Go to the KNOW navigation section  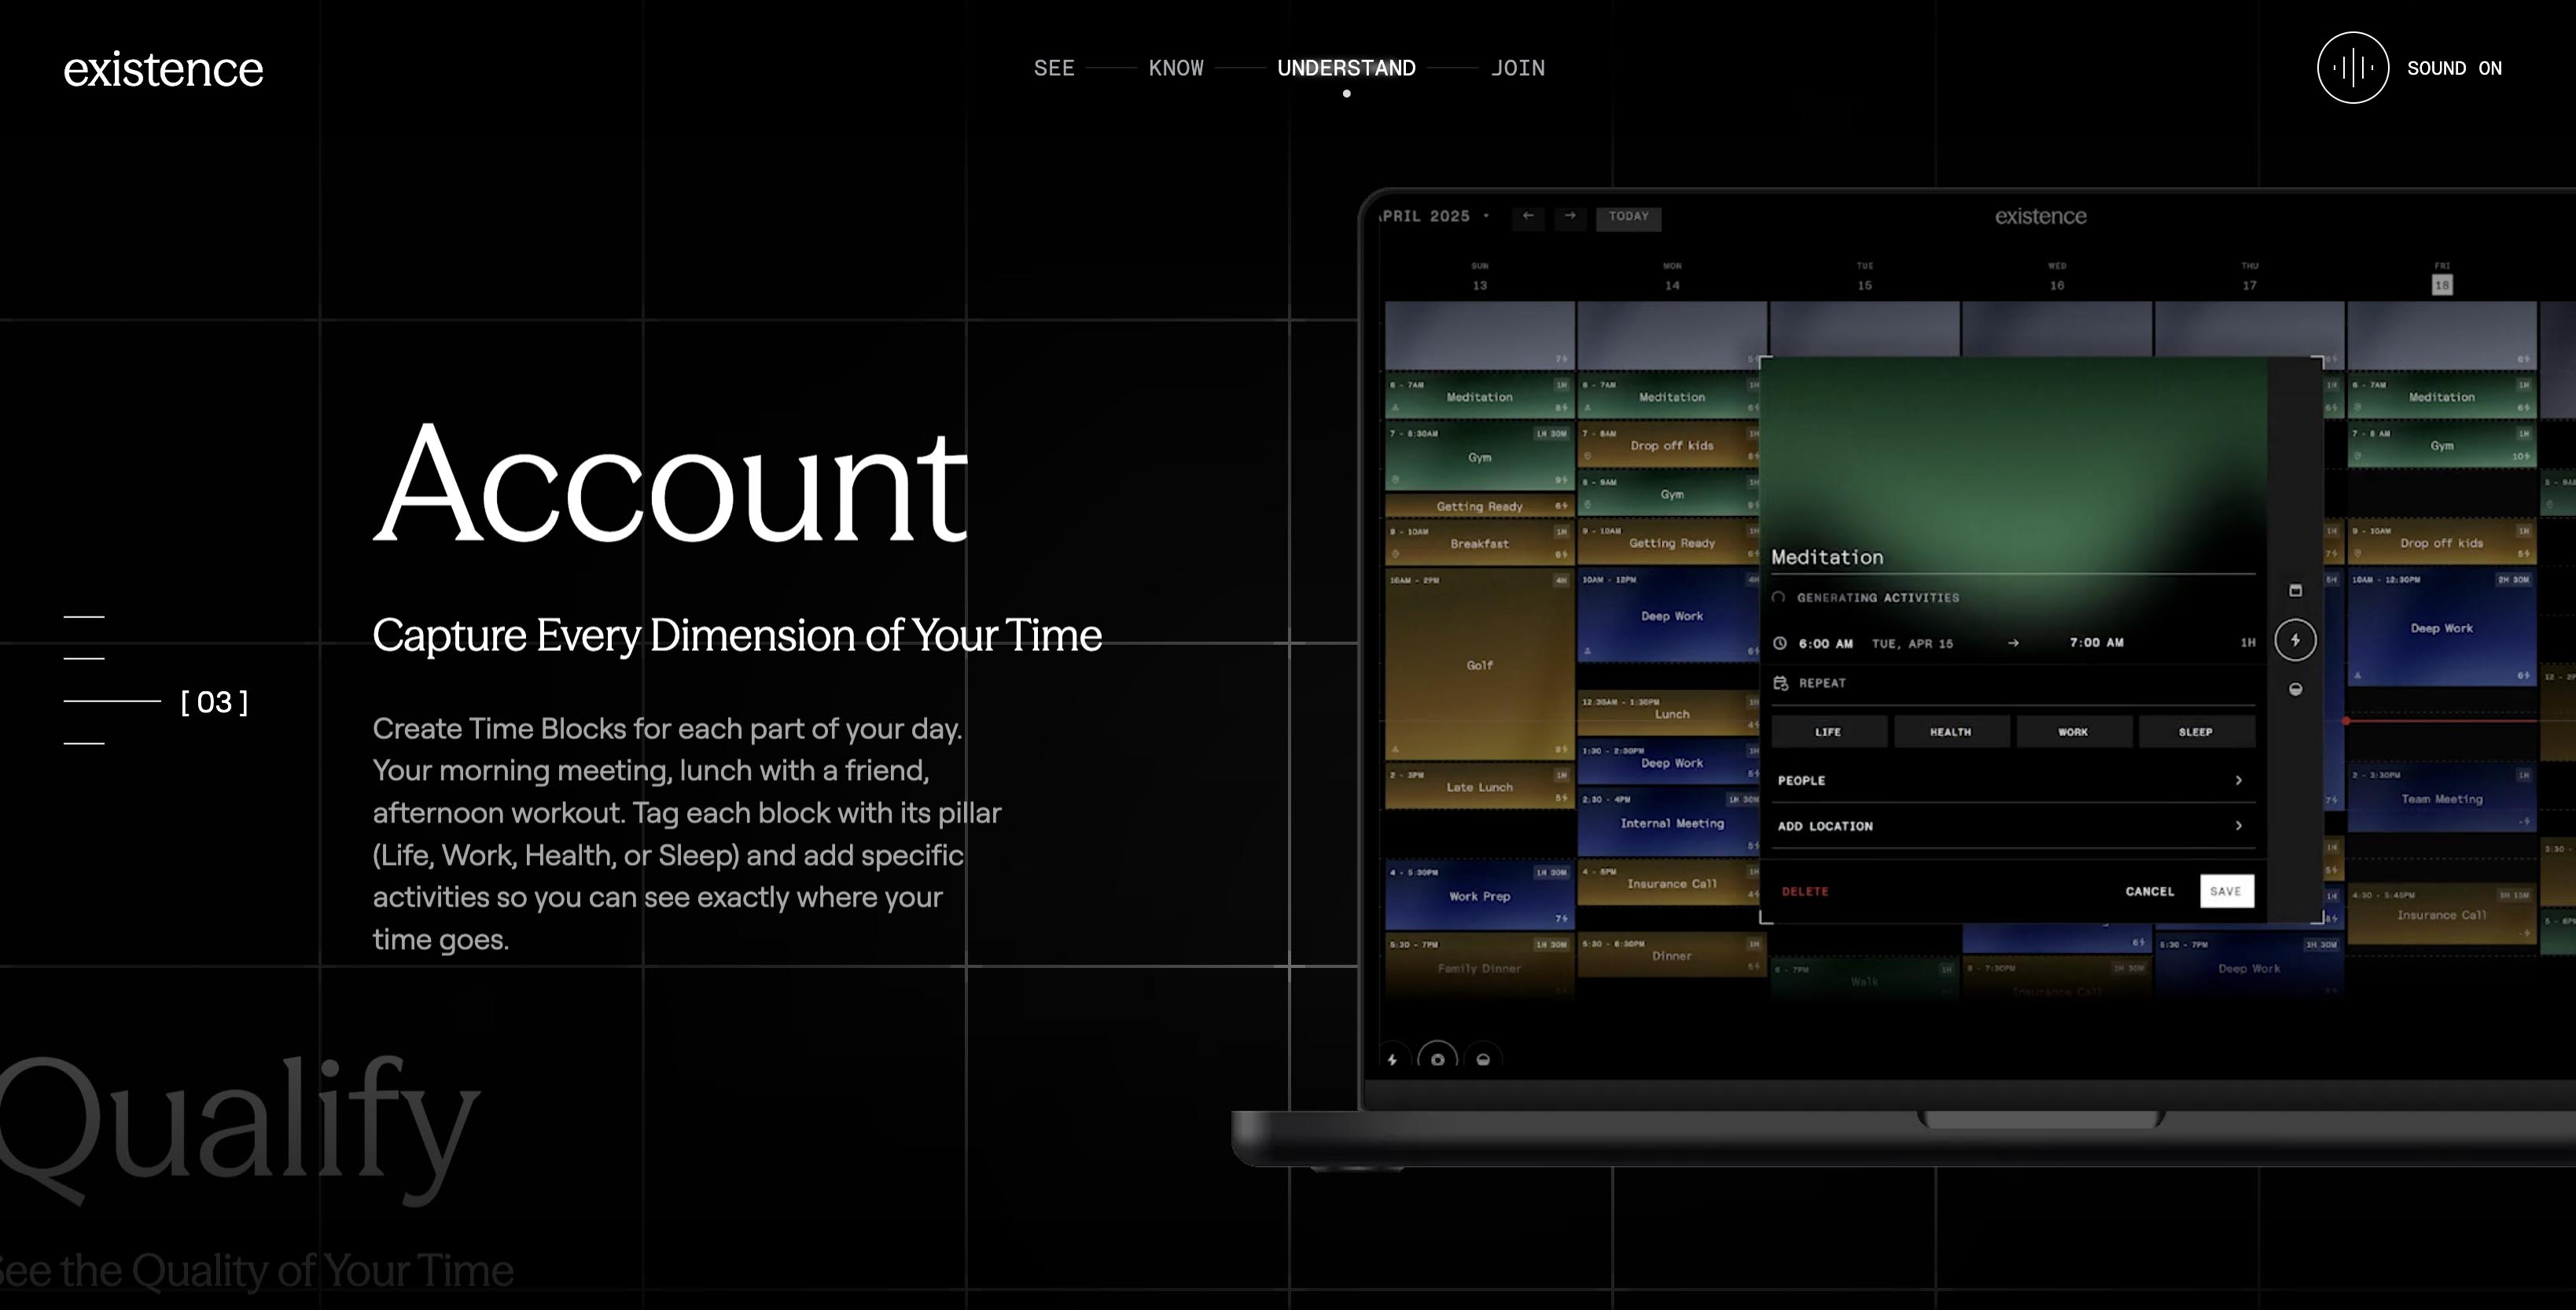pos(1175,68)
